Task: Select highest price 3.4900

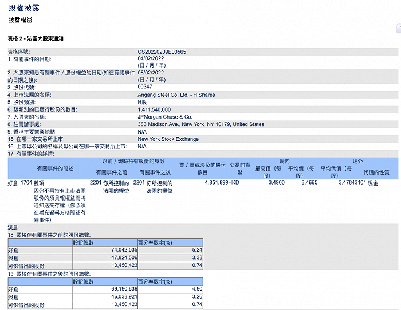Action: [277, 183]
